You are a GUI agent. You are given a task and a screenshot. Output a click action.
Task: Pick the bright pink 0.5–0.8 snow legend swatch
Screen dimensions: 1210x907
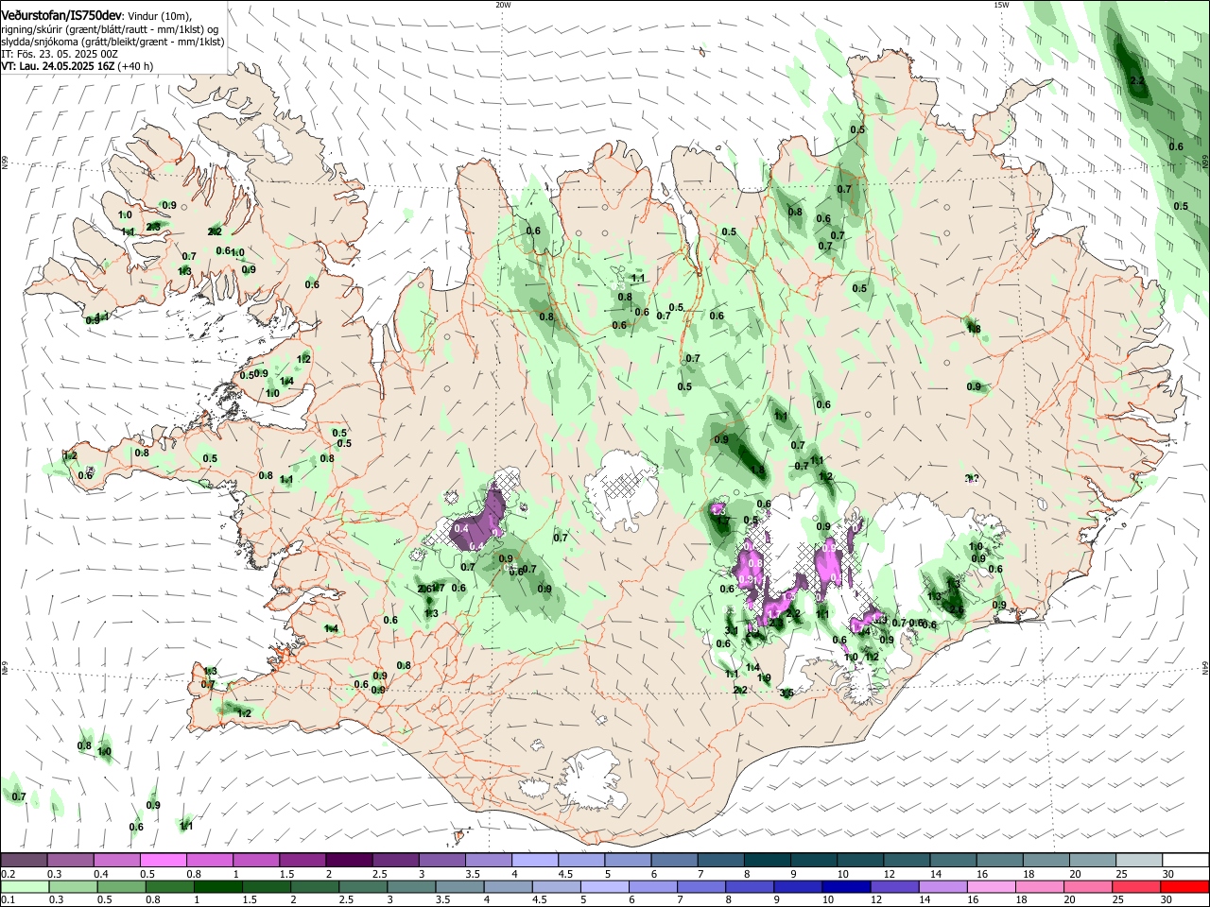163,860
